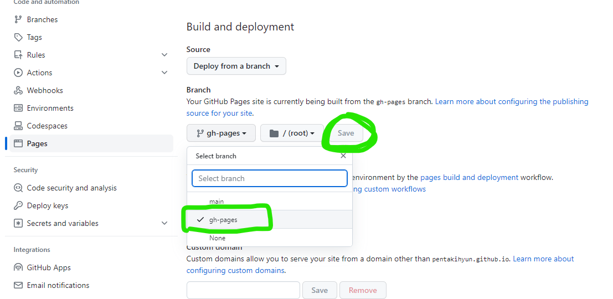The image size is (613, 299).
Task: Click the custom domain text field
Action: point(243,290)
